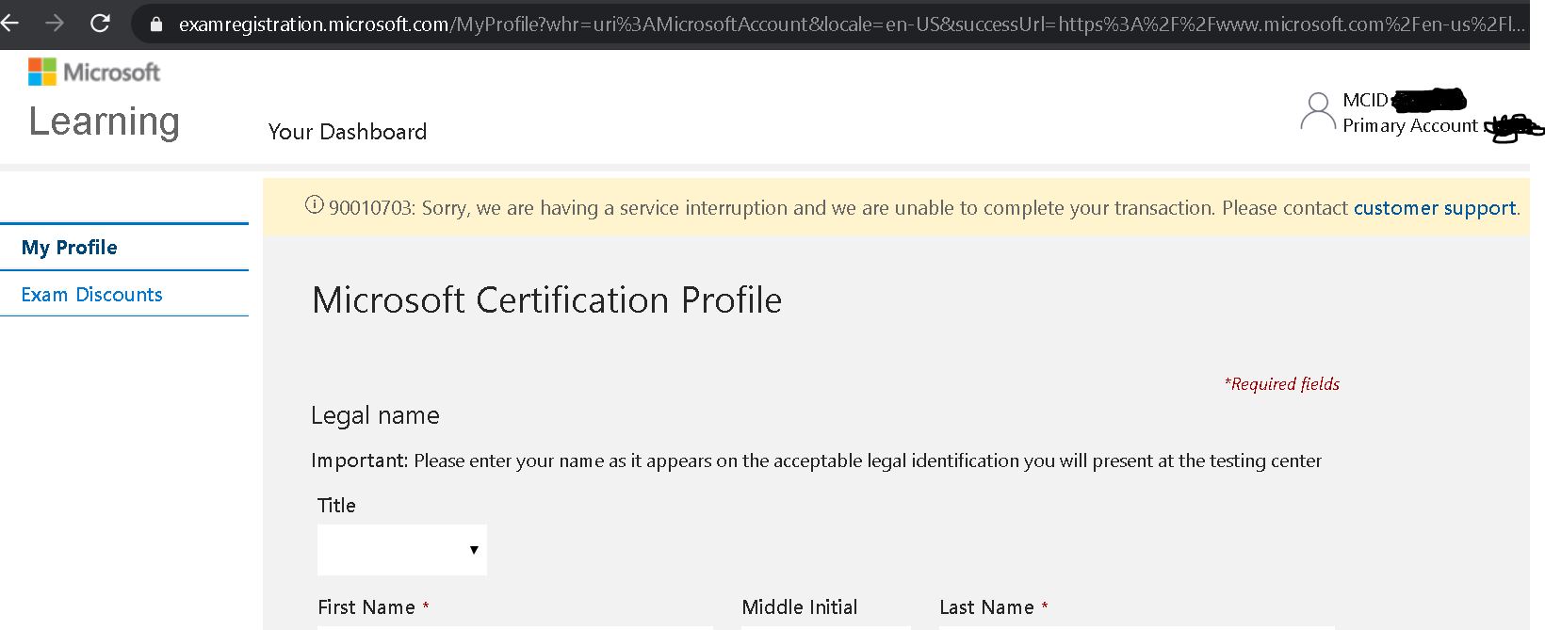Click the error message 90010703 text
The width and height of the screenshot is (1545, 630).
click(x=839, y=208)
